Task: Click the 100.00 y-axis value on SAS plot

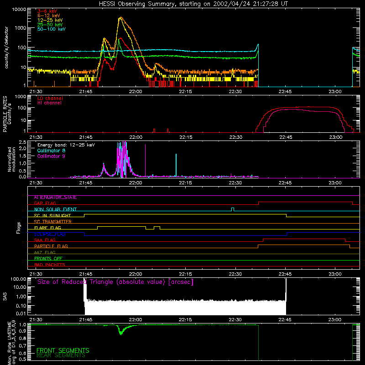Action: click(x=18, y=279)
